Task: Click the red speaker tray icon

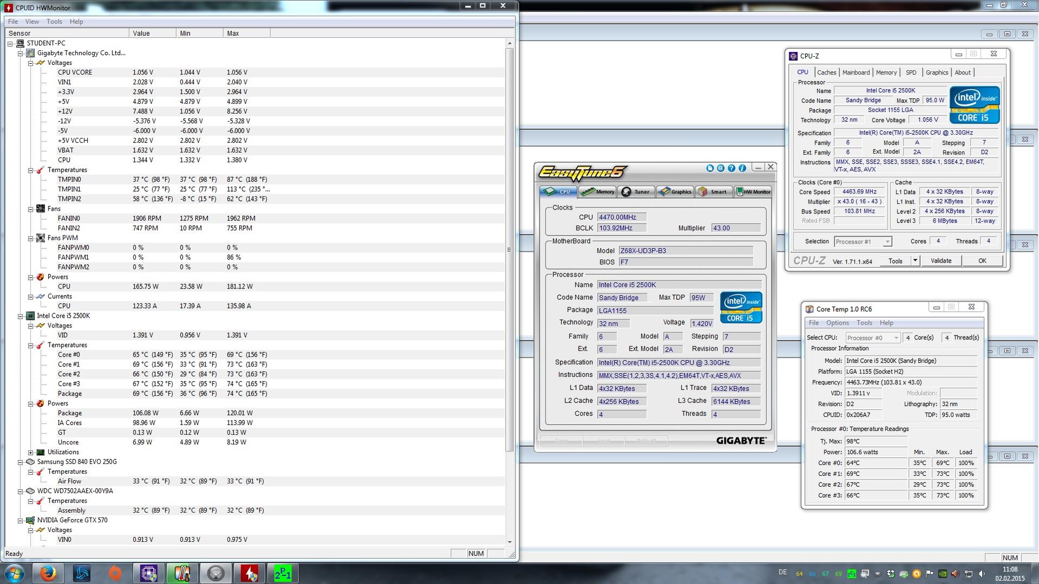Action: pos(956,574)
